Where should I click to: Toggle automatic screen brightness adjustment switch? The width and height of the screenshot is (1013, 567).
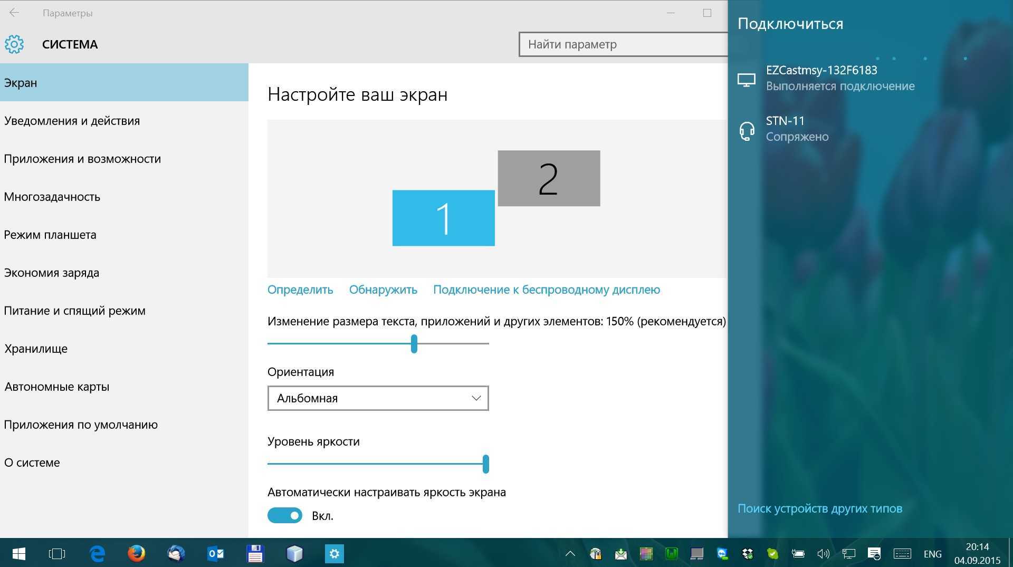pyautogui.click(x=285, y=515)
